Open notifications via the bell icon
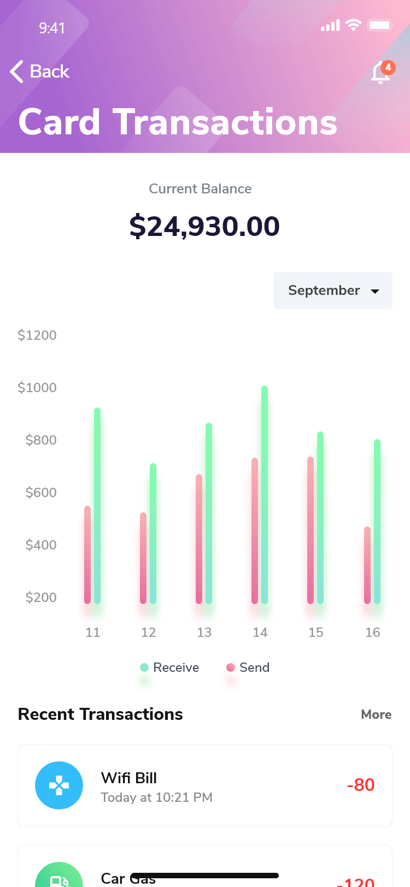This screenshot has width=410, height=887. click(379, 73)
